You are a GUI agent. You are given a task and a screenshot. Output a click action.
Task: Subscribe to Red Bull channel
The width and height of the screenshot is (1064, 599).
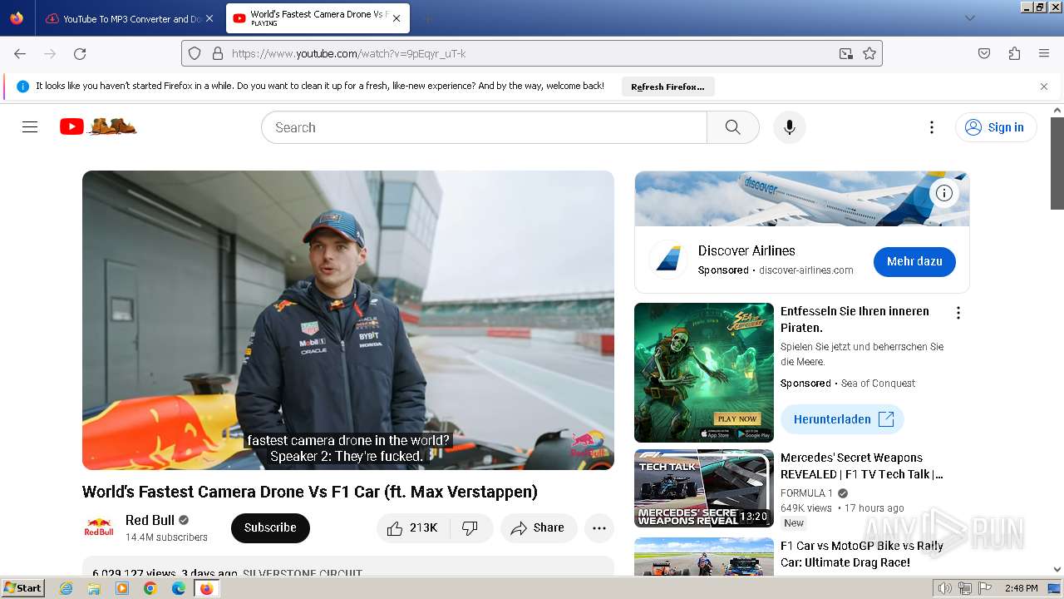(x=270, y=527)
